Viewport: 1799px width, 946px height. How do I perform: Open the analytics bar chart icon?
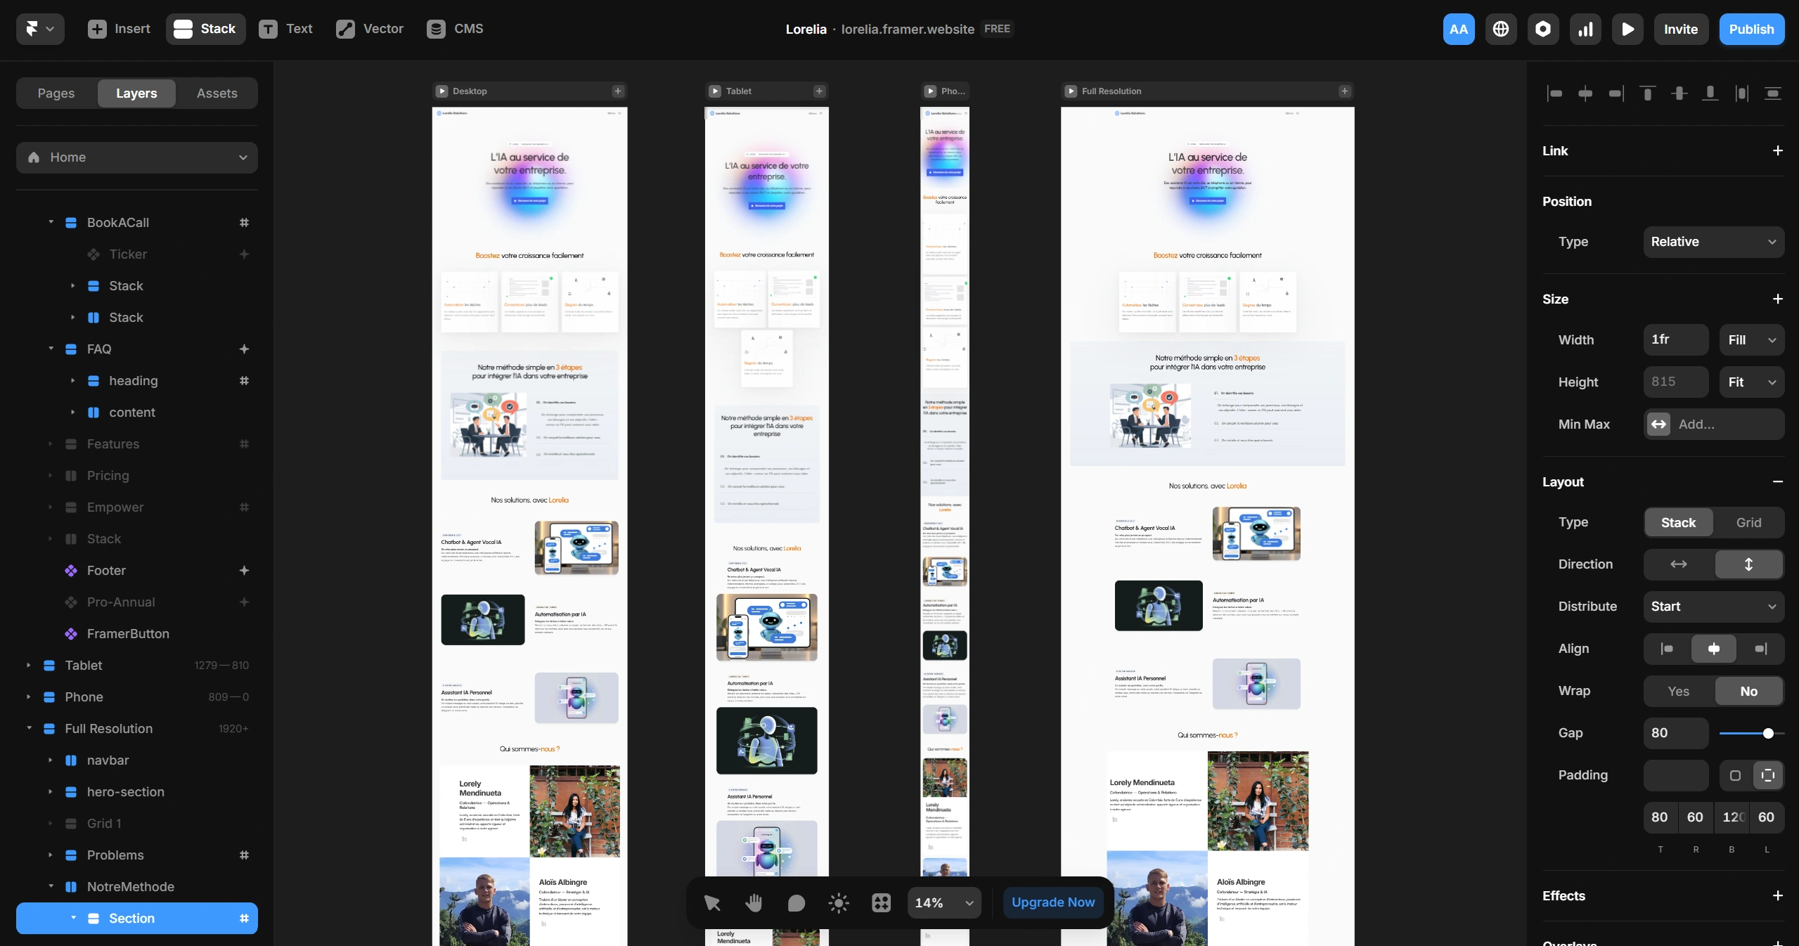pos(1585,29)
